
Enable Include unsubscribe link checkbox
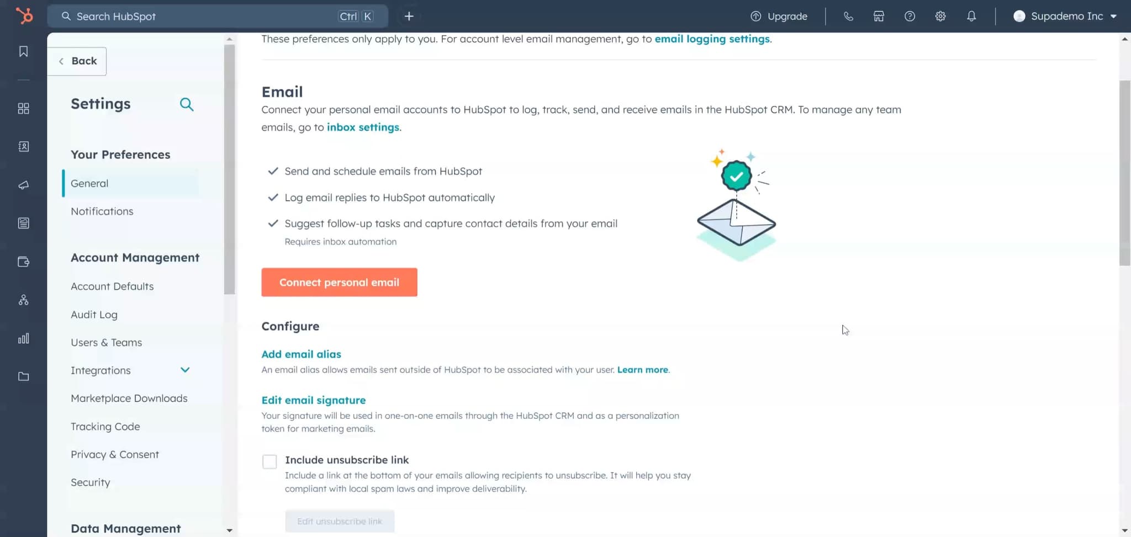tap(269, 461)
